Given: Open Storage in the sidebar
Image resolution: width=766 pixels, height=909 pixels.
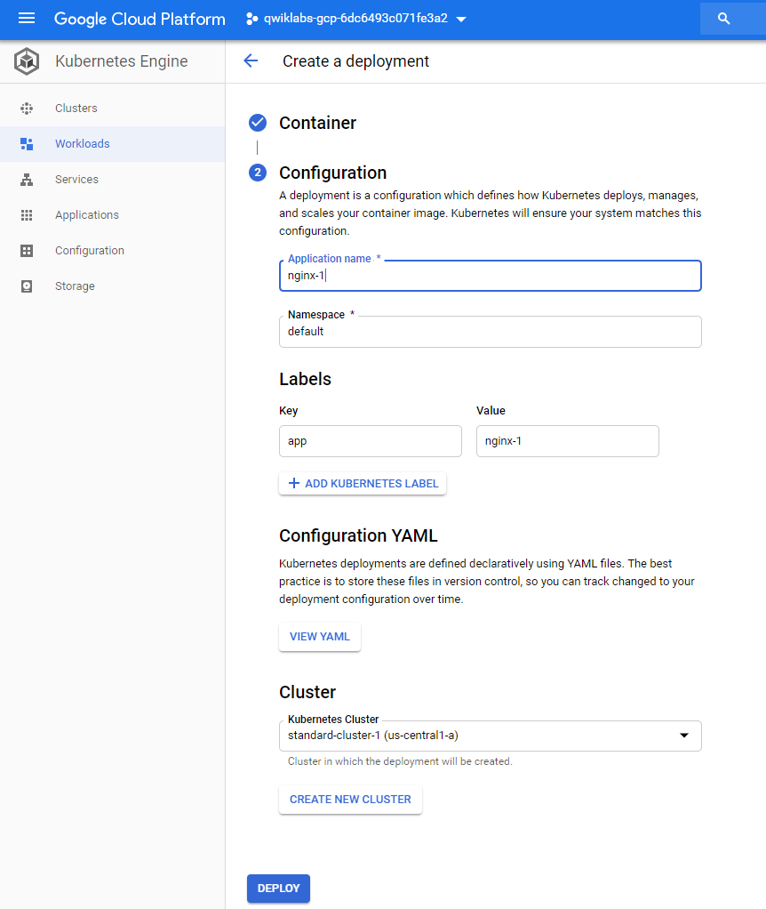Looking at the screenshot, I should [112, 286].
